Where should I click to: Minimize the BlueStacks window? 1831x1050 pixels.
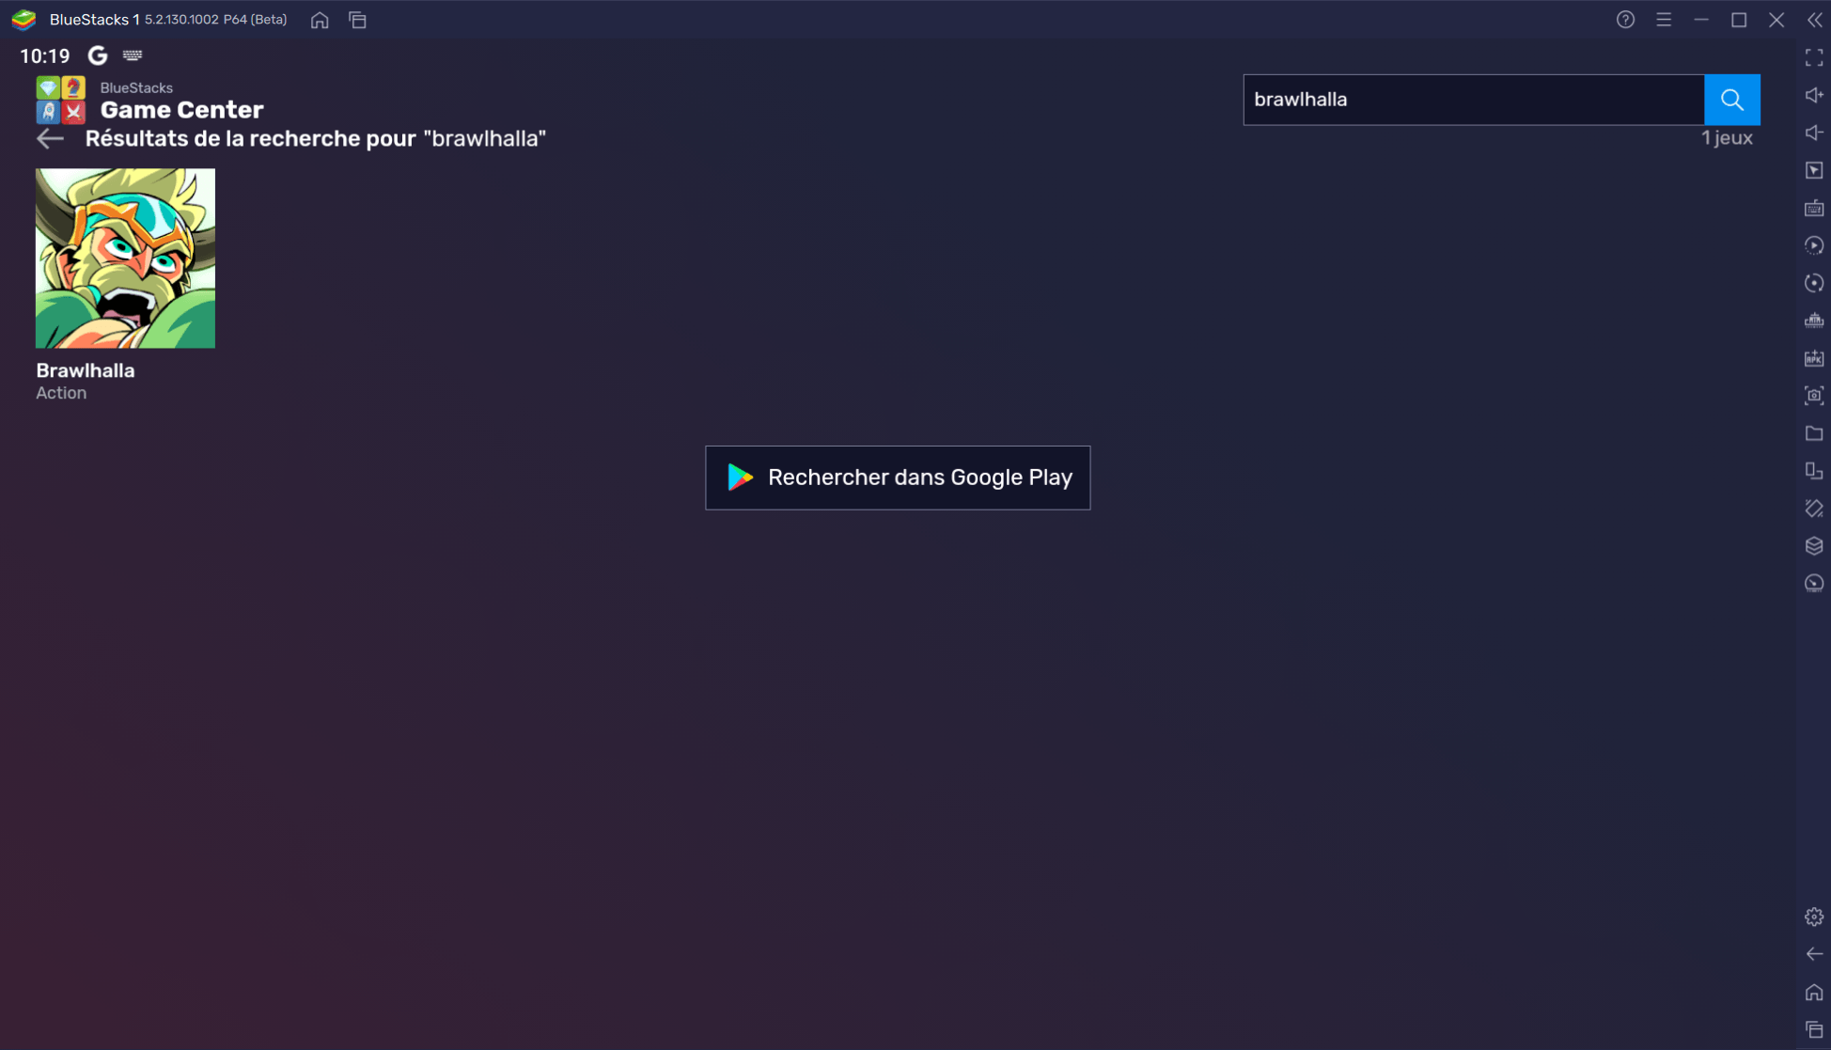pos(1701,20)
